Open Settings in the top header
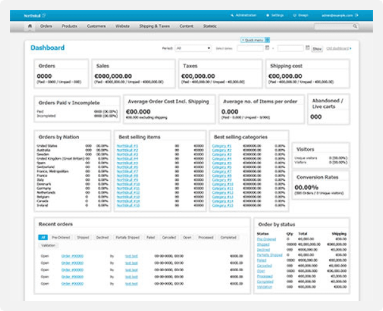 tap(269, 14)
